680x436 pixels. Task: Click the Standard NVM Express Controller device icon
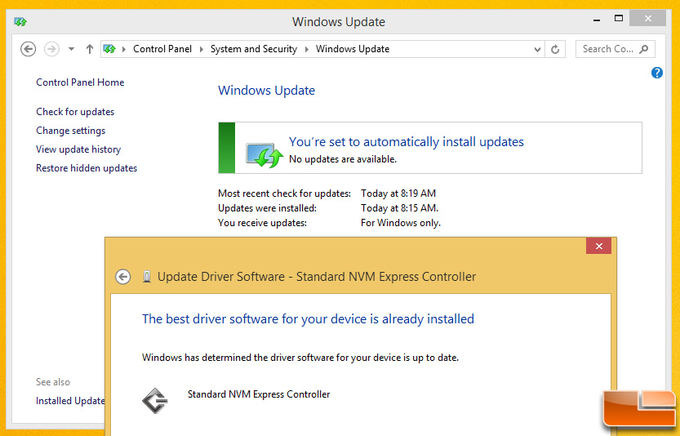click(155, 400)
